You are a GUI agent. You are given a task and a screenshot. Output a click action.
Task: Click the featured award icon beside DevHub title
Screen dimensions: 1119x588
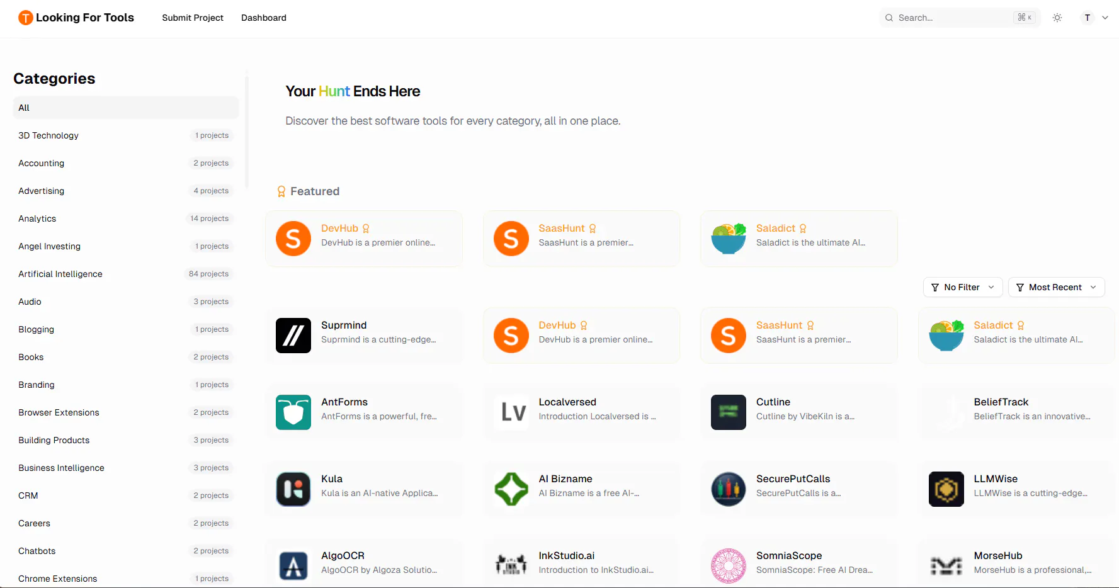tap(366, 229)
